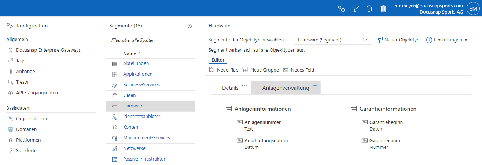Screen dimensions: 482x165
Task: Open the Hardware (Segment) dropdown
Action: (x=333, y=40)
